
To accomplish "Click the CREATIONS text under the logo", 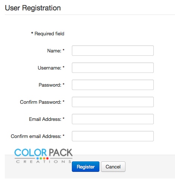I will (44, 162).
